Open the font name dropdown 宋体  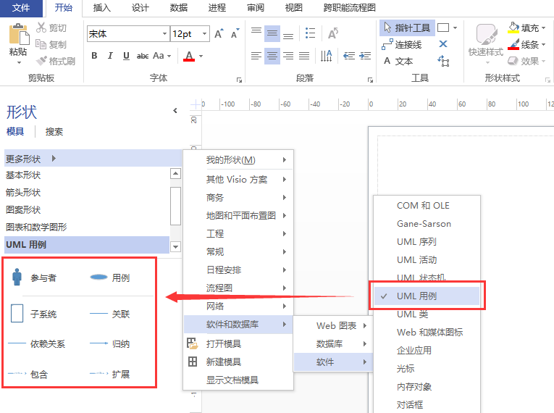tap(164, 34)
